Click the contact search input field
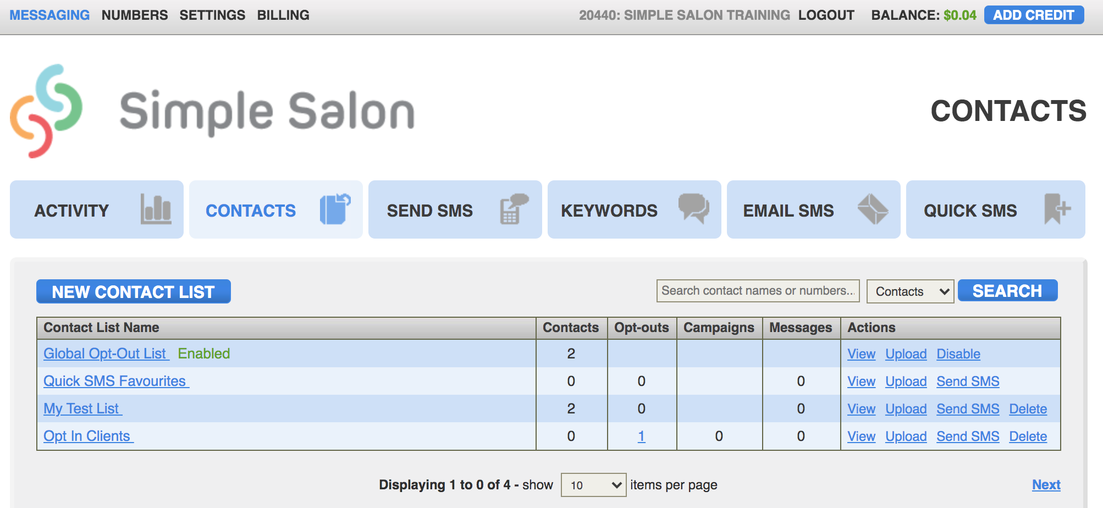Screen dimensions: 1103x508 pyautogui.click(x=758, y=291)
